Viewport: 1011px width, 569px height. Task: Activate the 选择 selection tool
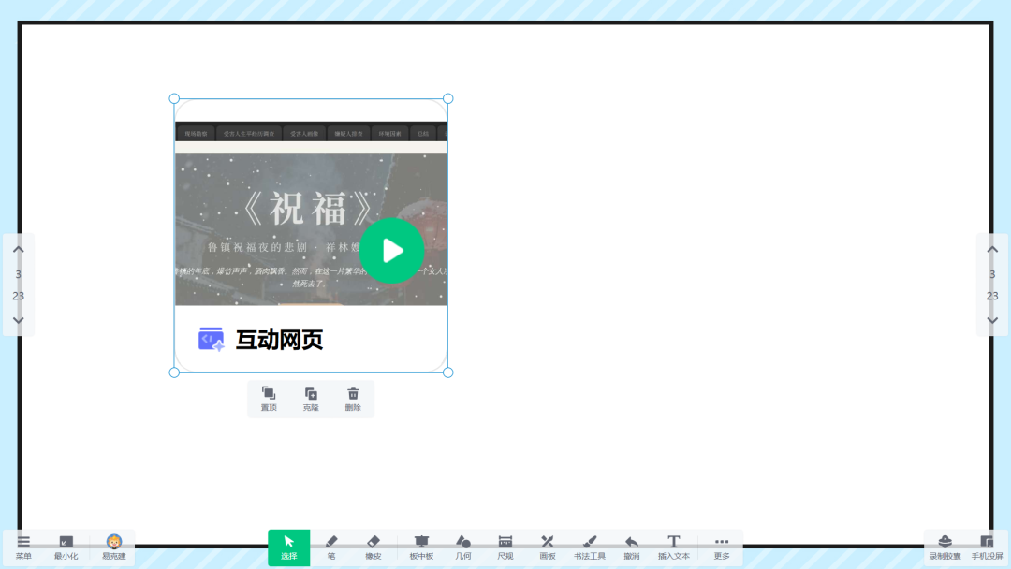(289, 547)
